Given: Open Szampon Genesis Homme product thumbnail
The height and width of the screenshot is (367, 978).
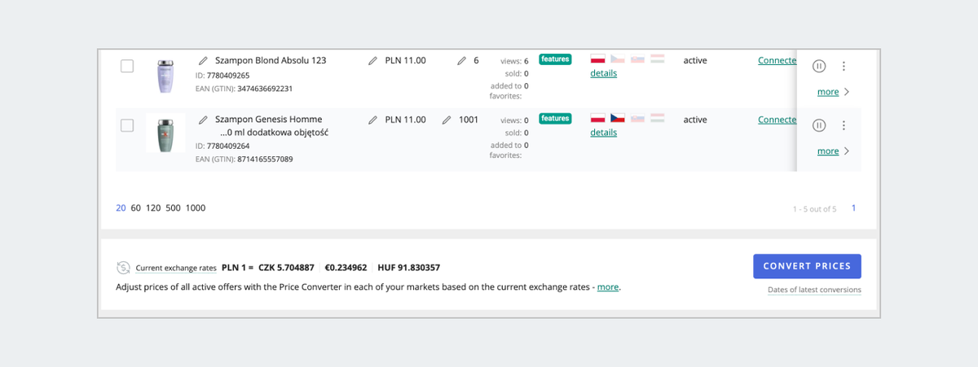Looking at the screenshot, I should (165, 133).
